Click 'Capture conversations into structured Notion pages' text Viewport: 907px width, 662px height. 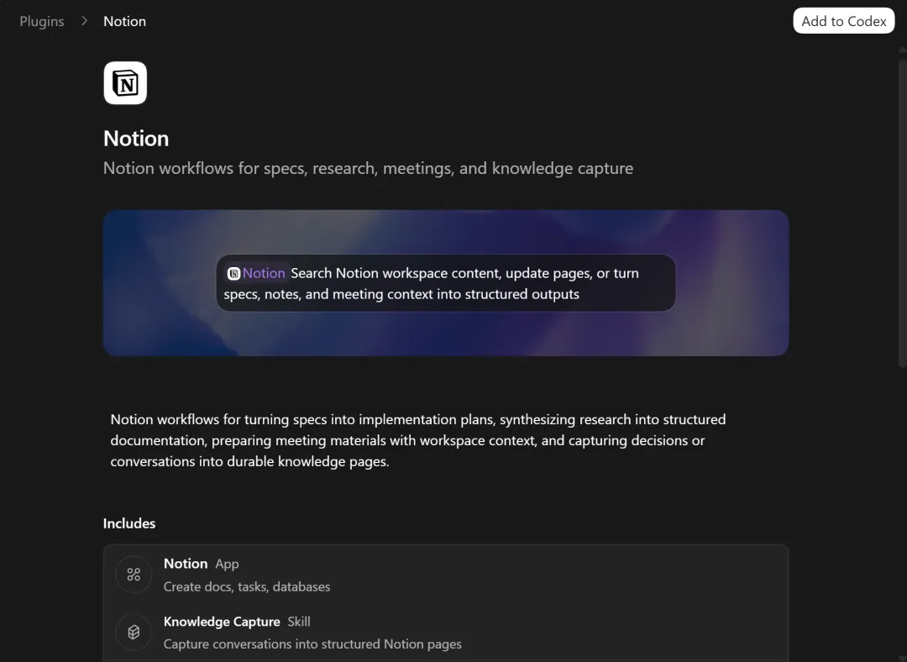click(x=312, y=644)
